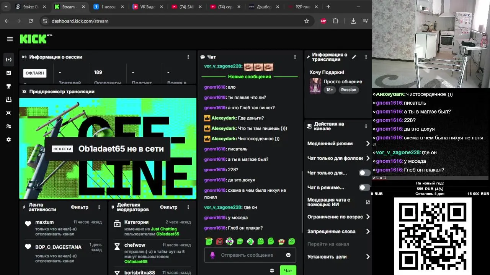Click Alexeydark's 'Где деньги?' message
Viewport: 490px width, 275px height.
[250, 118]
